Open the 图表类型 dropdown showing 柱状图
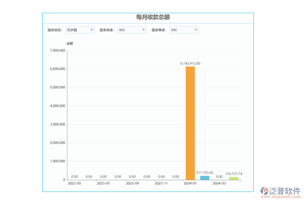The image size is (304, 202). tap(80, 30)
